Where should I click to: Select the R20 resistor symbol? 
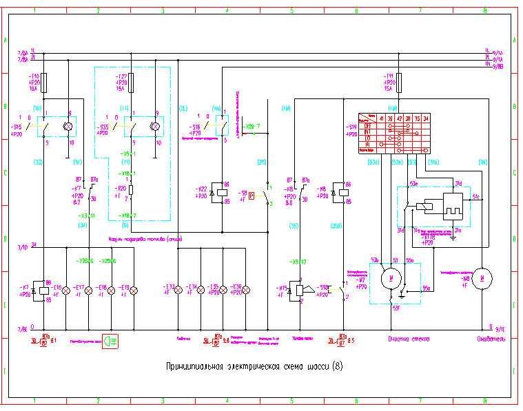coord(131,190)
